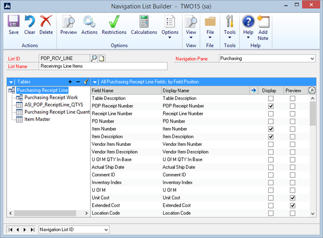Enable Display for Location Code

pyautogui.click(x=271, y=213)
